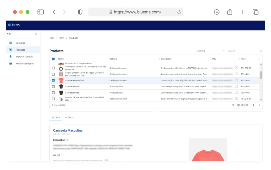Click the Catalogs list icon

coord(10,43)
